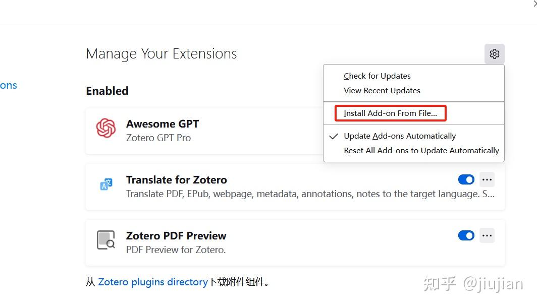Click the blue 'ons' sidebar link

[x=9, y=85]
